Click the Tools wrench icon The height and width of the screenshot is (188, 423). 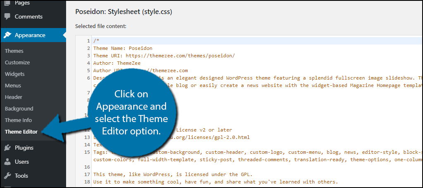click(x=7, y=176)
